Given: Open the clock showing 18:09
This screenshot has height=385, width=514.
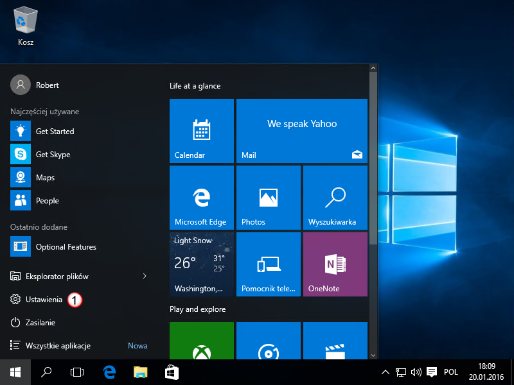Looking at the screenshot, I should pyautogui.click(x=486, y=372).
